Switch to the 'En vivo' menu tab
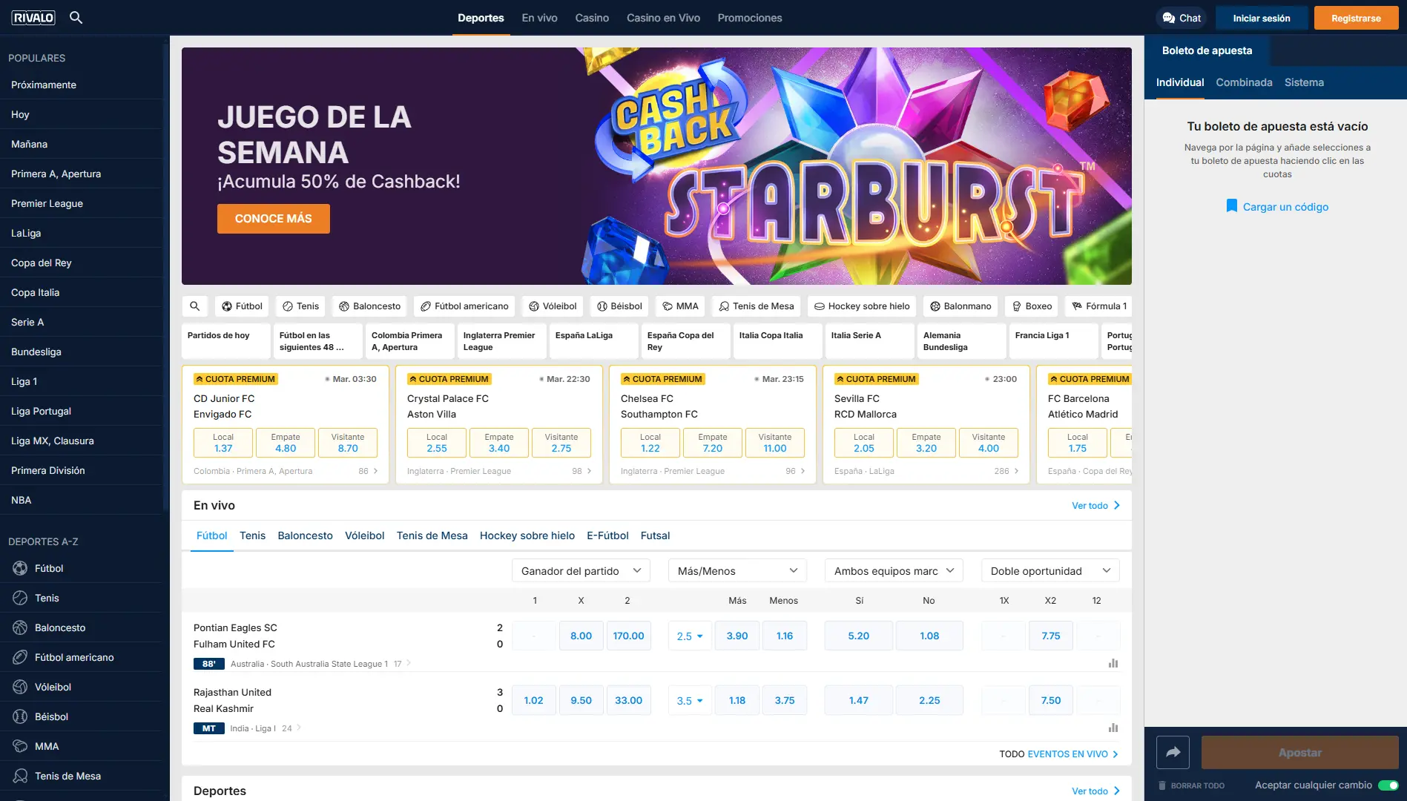 [539, 17]
